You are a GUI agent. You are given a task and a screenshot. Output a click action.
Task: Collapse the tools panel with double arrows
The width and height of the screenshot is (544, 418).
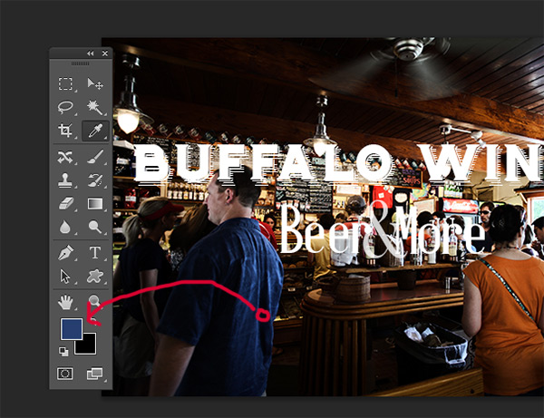click(90, 53)
